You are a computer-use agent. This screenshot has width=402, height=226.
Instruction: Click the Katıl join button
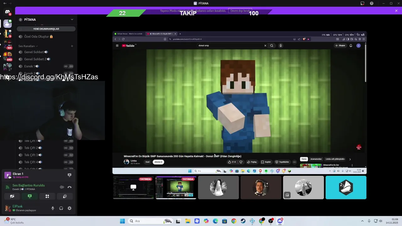(x=148, y=162)
